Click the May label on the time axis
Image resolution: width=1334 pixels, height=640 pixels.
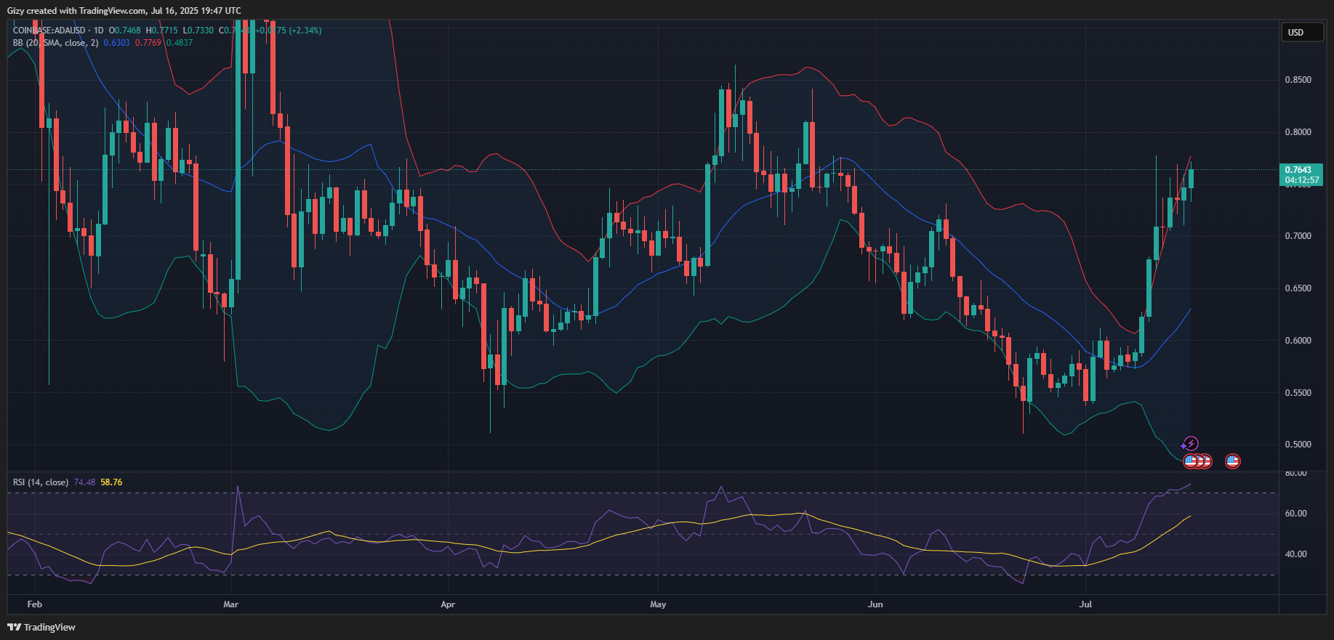coord(658,604)
